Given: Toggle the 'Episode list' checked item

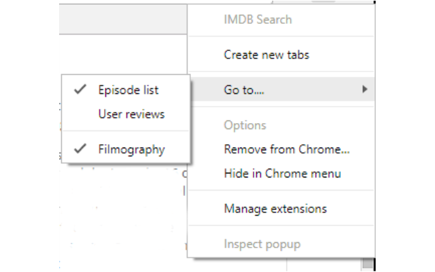Looking at the screenshot, I should [x=126, y=90].
